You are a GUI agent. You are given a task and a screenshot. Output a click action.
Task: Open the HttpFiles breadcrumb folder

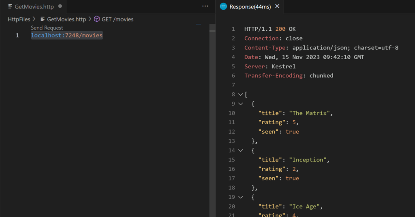coord(19,19)
